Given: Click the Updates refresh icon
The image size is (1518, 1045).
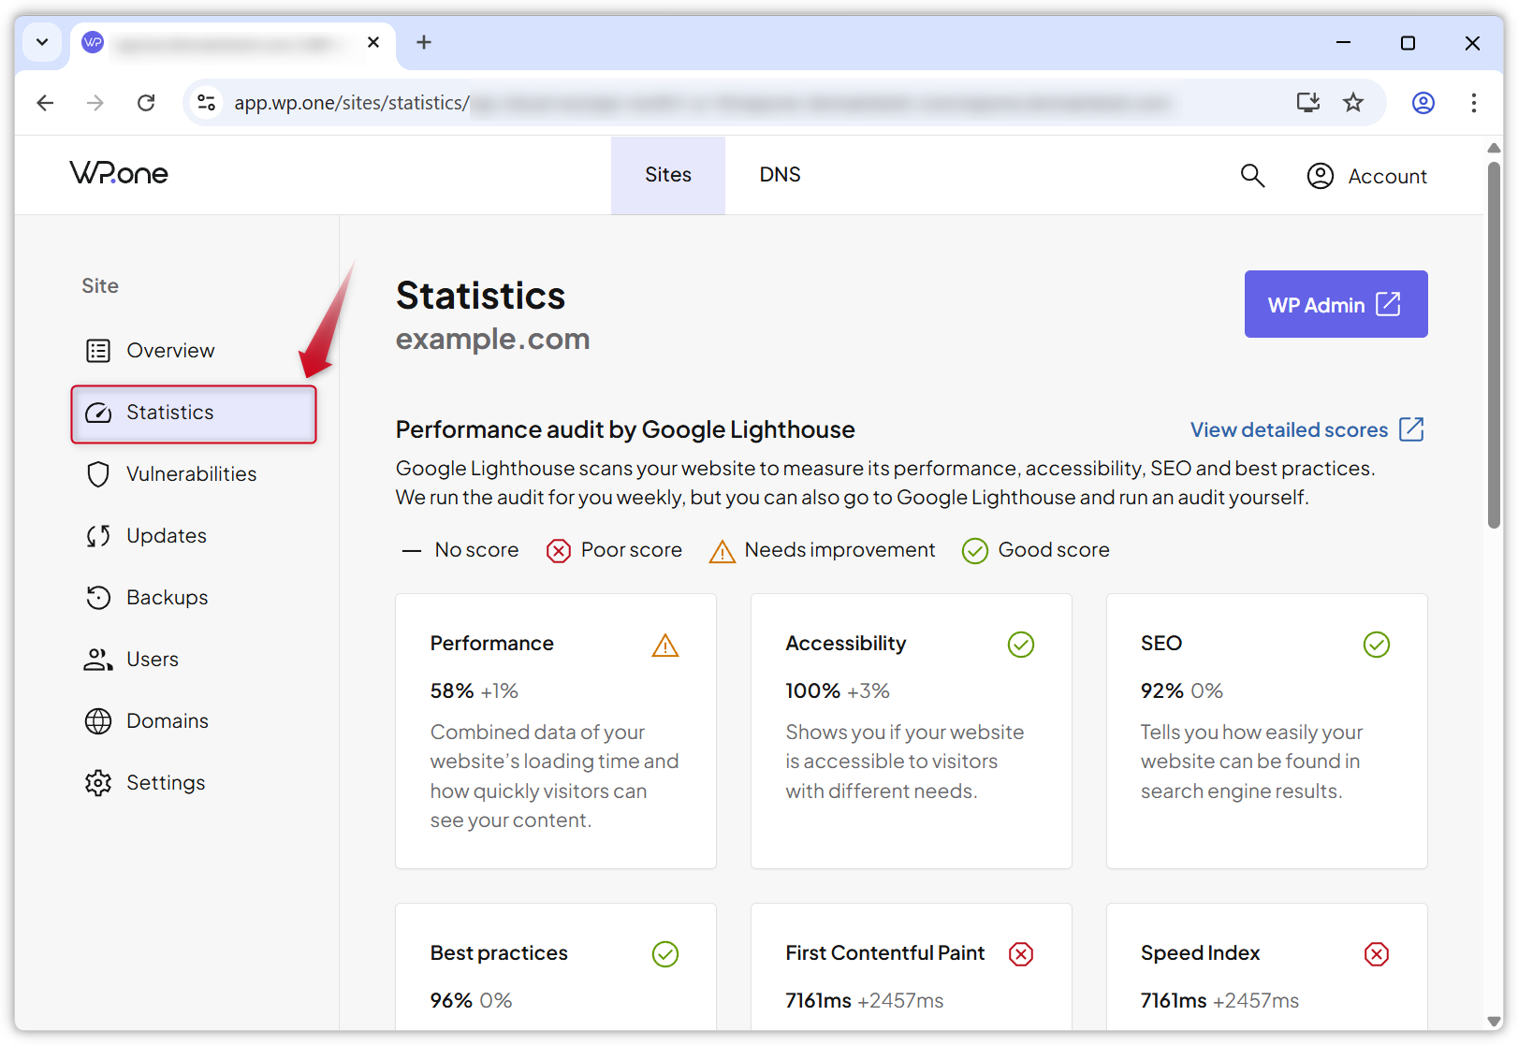Looking at the screenshot, I should tap(99, 535).
